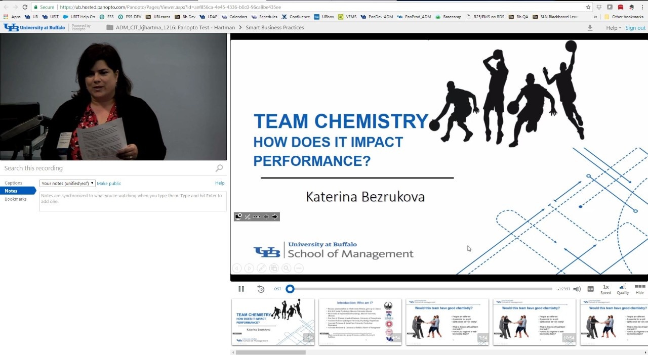648x355 pixels.
Task: Select the 'Introduction: Who am I?' slide thumbnail
Action: 360,322
